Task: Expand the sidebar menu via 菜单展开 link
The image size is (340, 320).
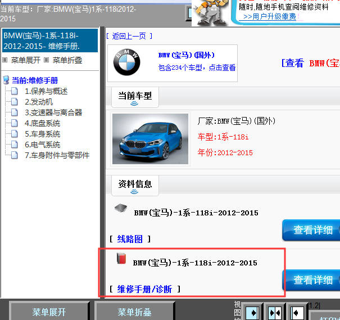Action: pos(26,60)
